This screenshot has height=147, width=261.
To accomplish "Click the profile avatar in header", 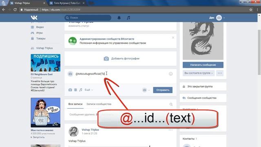I will (219, 18).
